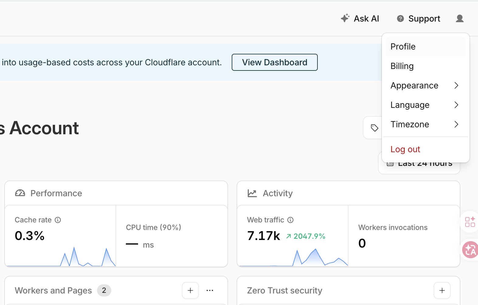
Task: Click the Workers and Pages count badge 2
Action: click(x=104, y=290)
